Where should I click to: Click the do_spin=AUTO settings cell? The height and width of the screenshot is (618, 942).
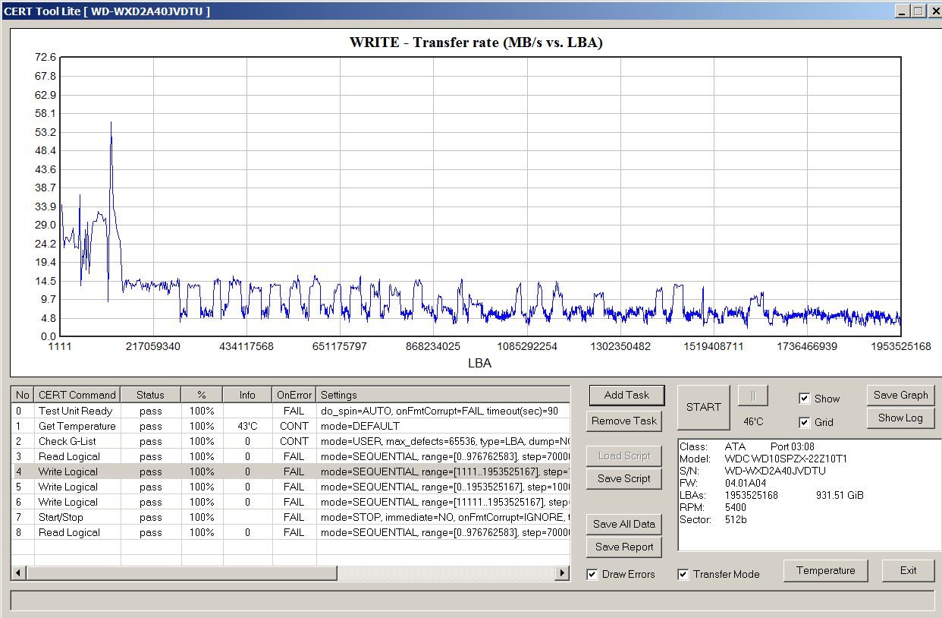pos(443,411)
